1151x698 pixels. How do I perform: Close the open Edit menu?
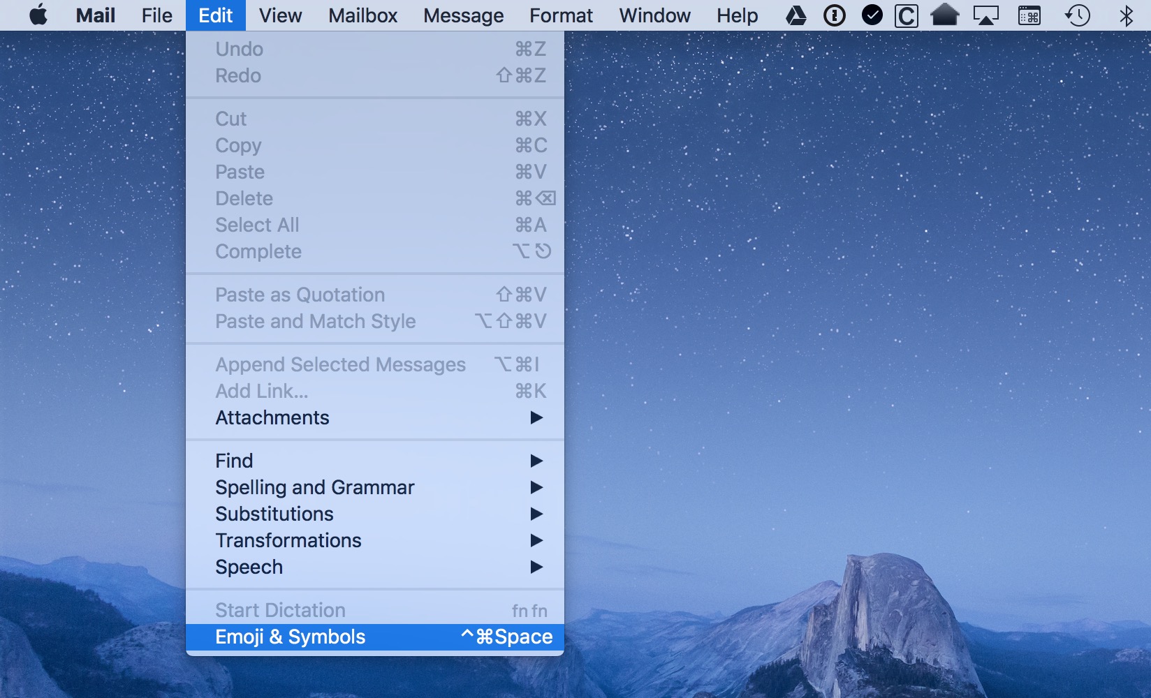[x=215, y=15]
